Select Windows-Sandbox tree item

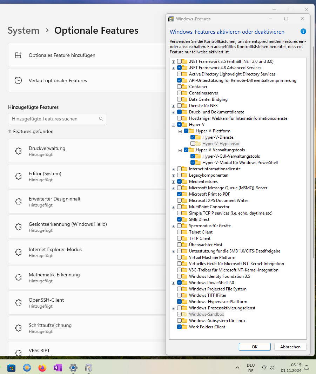pyautogui.click(x=206, y=314)
